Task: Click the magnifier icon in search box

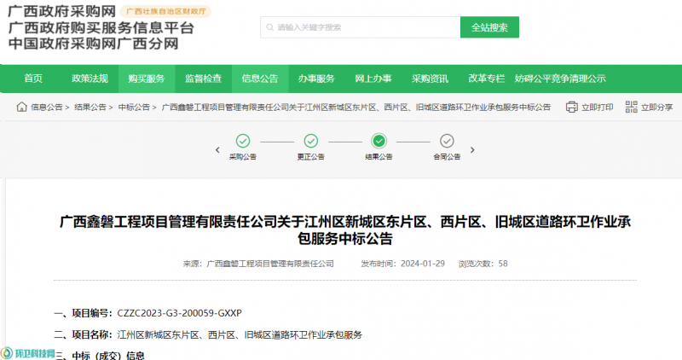Action: pos(269,27)
